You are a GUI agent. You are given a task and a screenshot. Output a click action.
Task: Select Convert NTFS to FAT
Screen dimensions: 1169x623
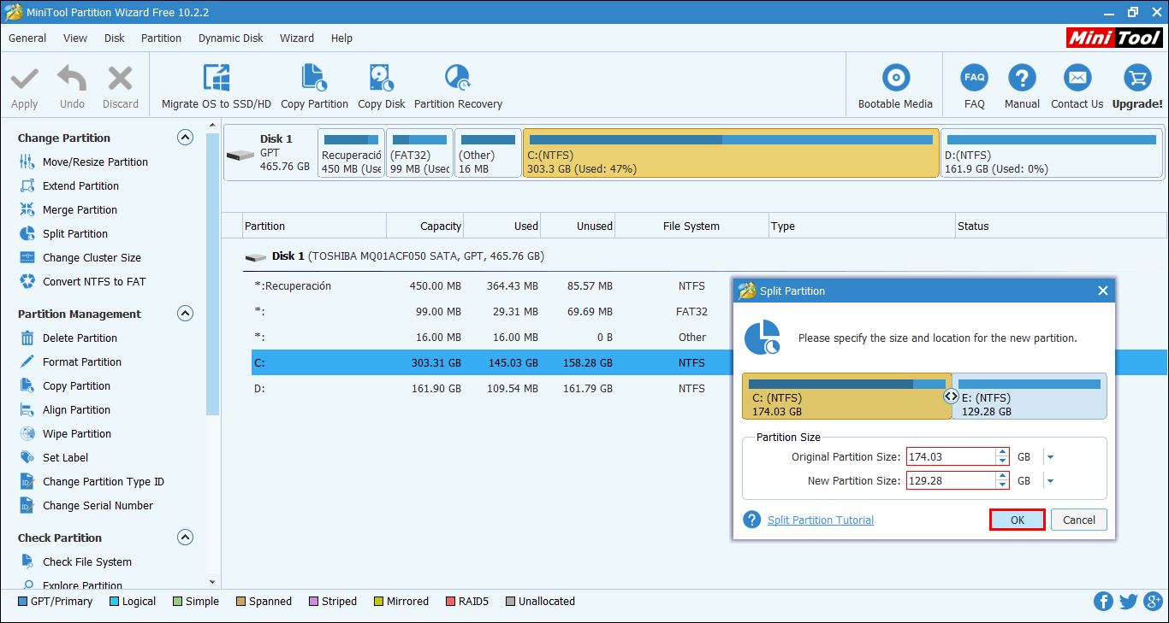(94, 281)
